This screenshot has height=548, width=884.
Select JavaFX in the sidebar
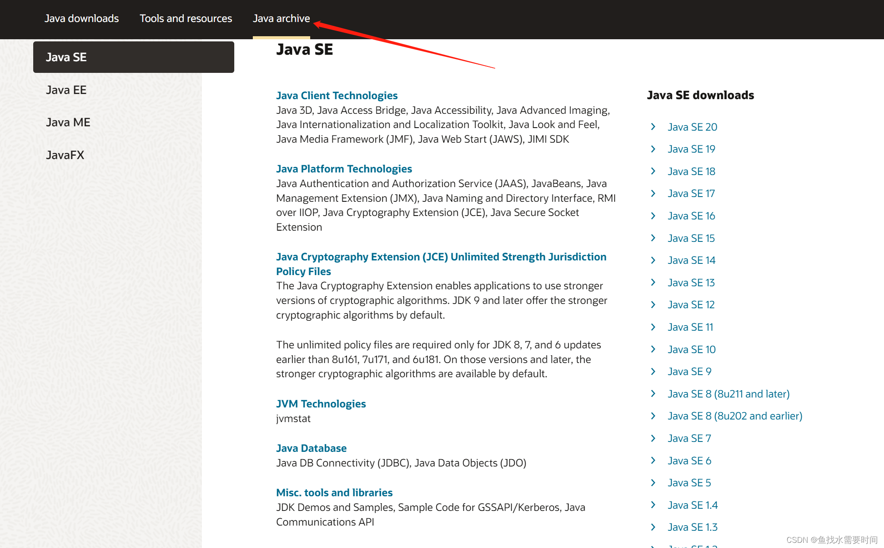coord(65,155)
